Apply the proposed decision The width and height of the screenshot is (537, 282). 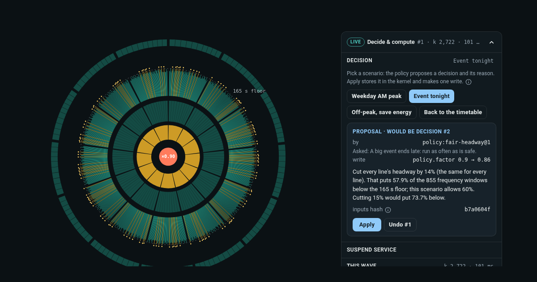[x=367, y=225]
